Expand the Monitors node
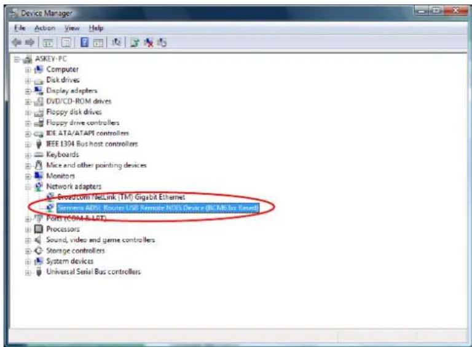Viewport: 472px width, 347px height. click(x=28, y=176)
